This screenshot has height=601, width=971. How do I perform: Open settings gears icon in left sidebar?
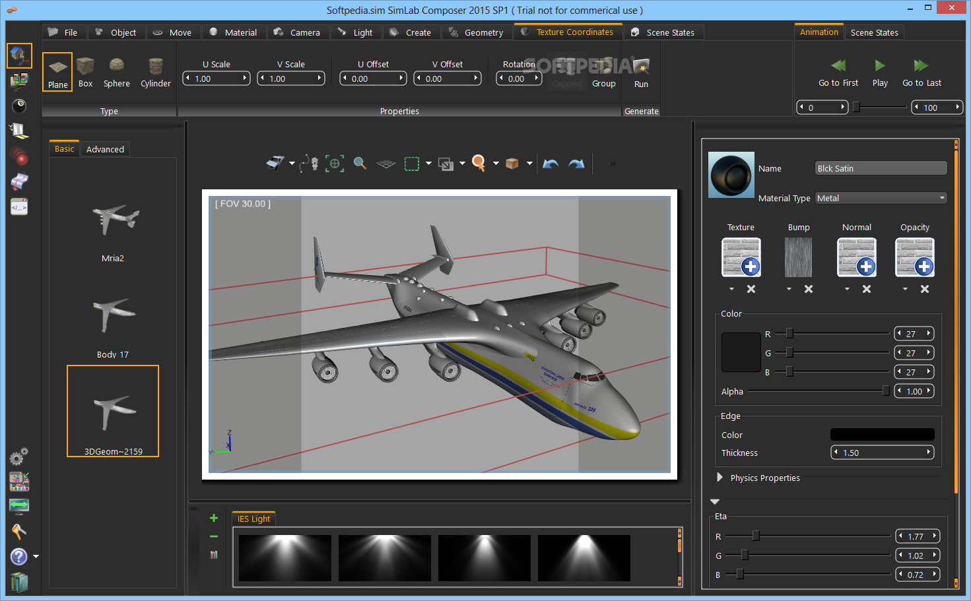pyautogui.click(x=18, y=457)
